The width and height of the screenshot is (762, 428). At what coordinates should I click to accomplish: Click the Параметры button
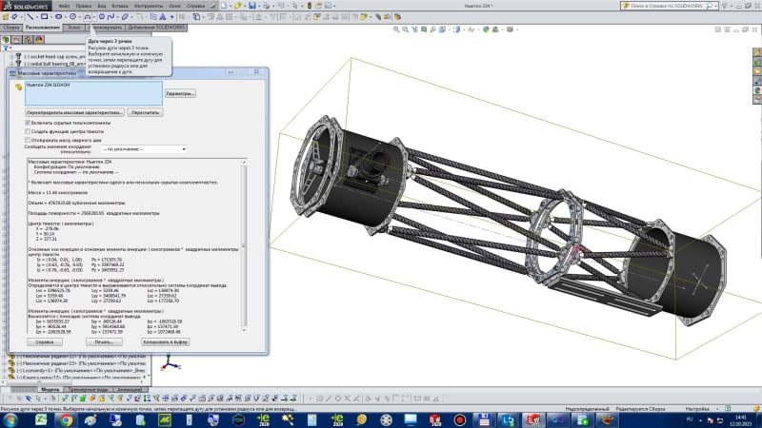tap(179, 93)
